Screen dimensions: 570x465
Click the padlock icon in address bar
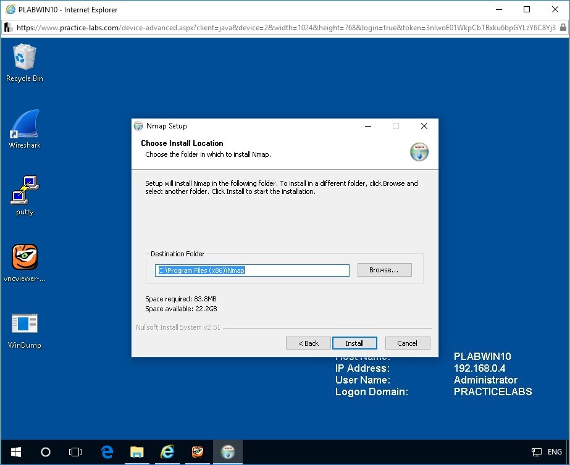[563, 28]
